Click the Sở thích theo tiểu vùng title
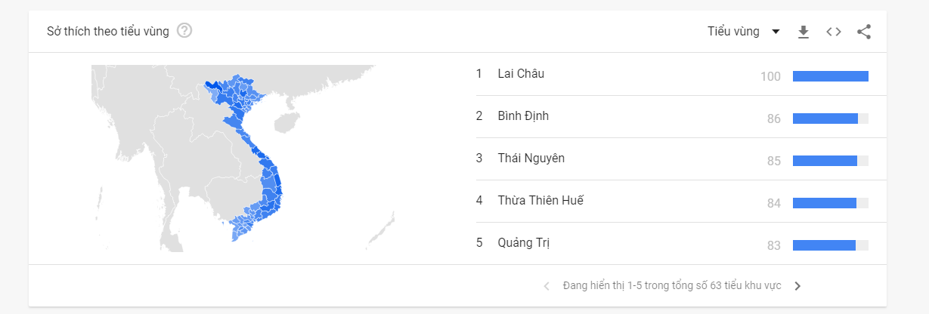The width and height of the screenshot is (929, 314). [x=108, y=31]
